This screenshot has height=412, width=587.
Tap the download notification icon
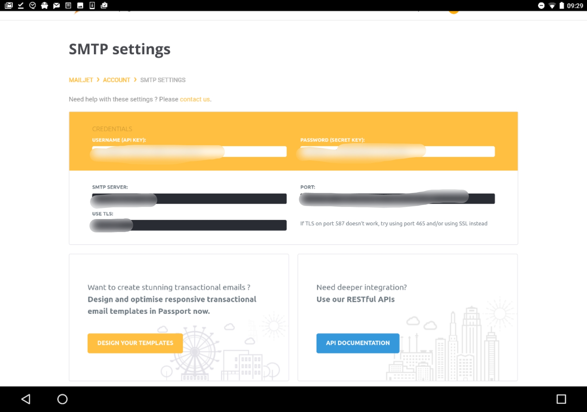point(92,5)
